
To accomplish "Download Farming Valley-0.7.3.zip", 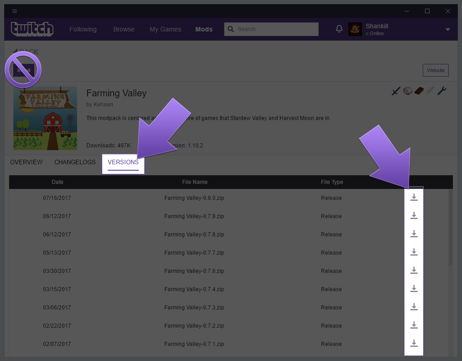I will tap(414, 307).
